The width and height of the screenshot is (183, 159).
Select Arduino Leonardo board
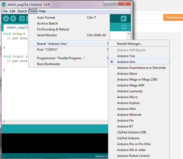[139, 91]
